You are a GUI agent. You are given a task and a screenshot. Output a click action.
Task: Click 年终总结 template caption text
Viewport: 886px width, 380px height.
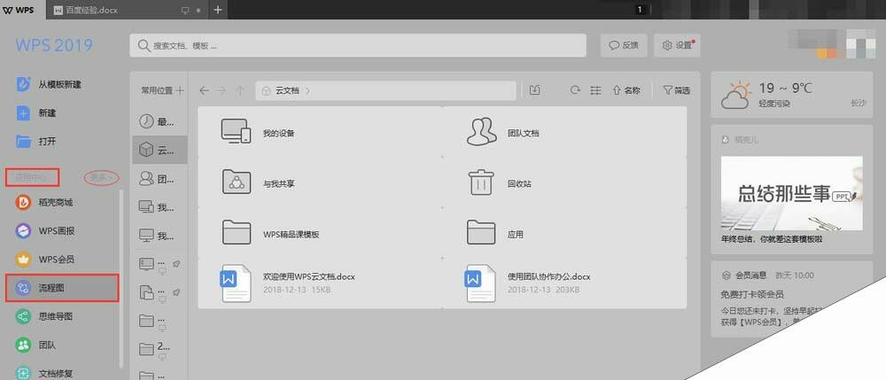point(772,239)
